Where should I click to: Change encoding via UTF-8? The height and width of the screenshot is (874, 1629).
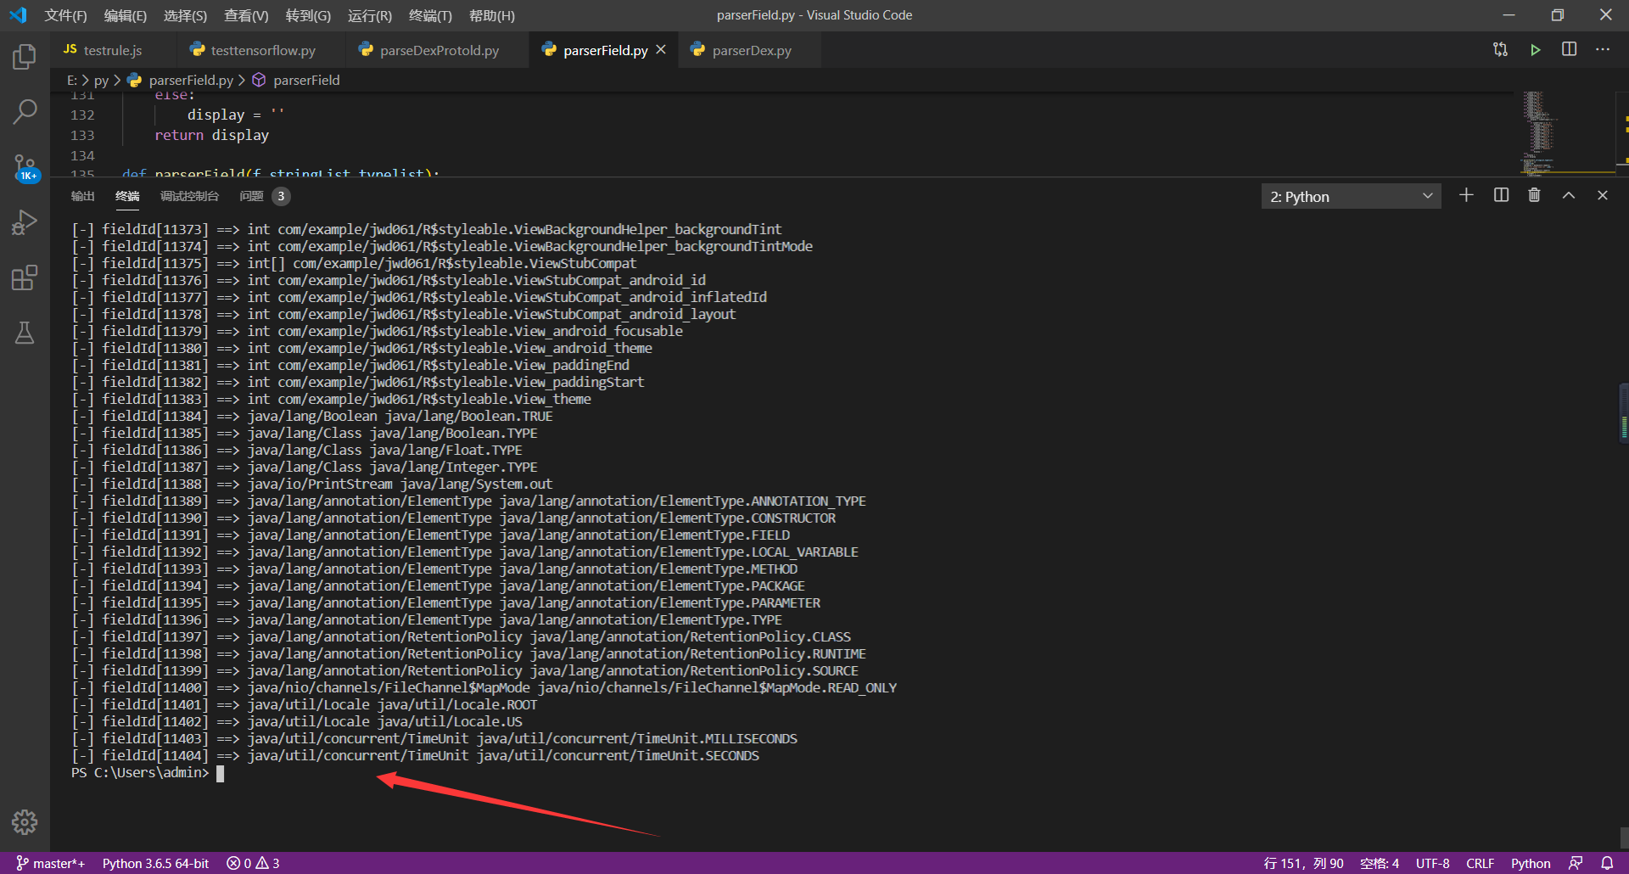[x=1432, y=863]
